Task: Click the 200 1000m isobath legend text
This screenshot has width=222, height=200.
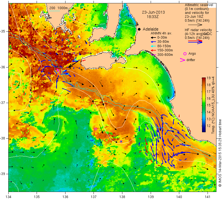Action: (x=59, y=8)
